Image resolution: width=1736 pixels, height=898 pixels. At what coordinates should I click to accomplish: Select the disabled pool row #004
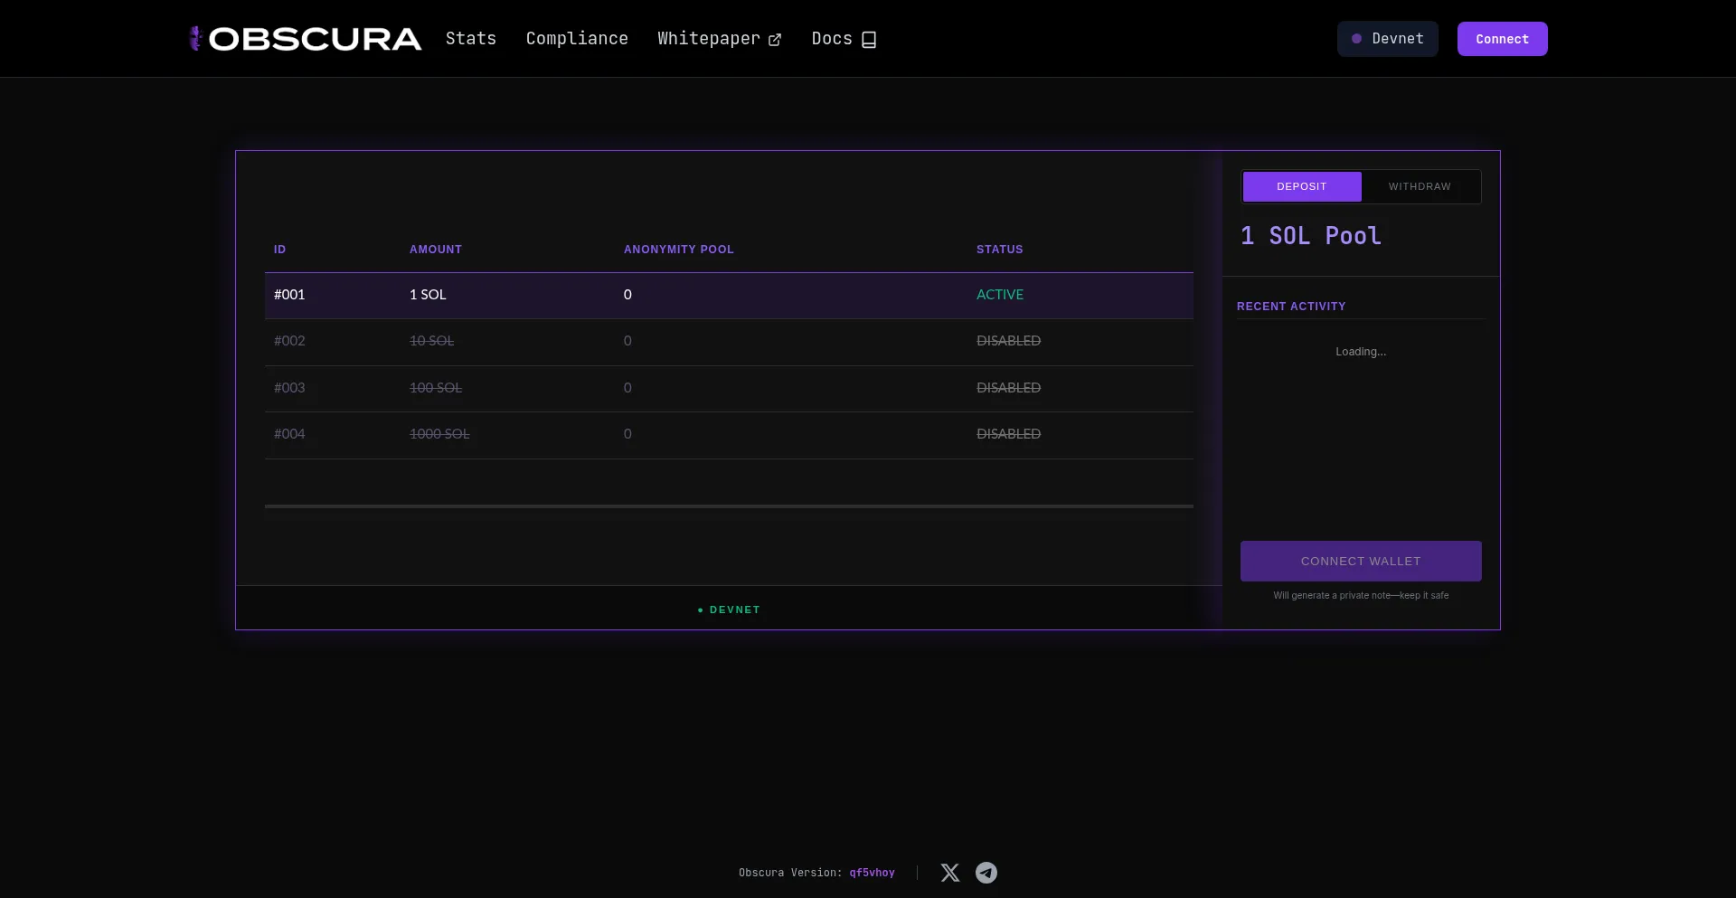(729, 435)
